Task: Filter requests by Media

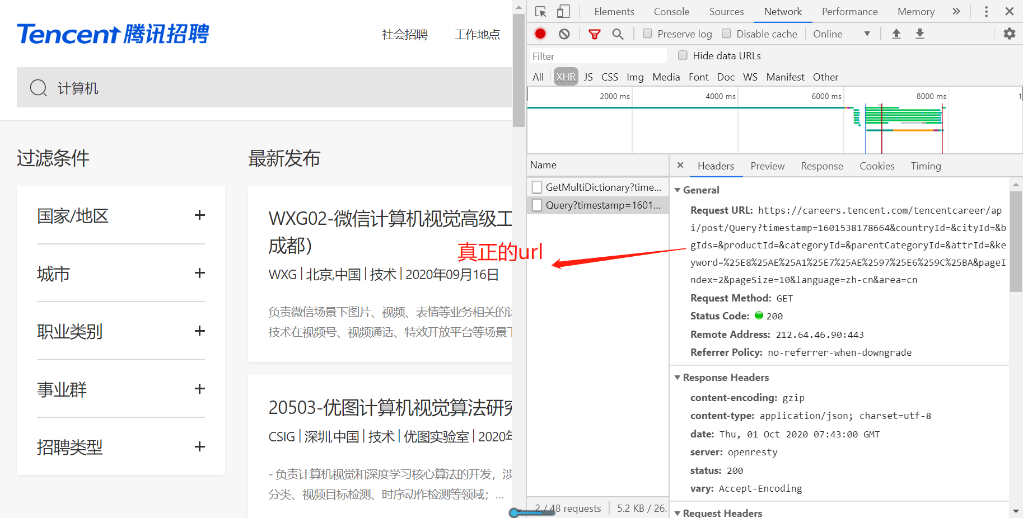Action: pyautogui.click(x=666, y=77)
